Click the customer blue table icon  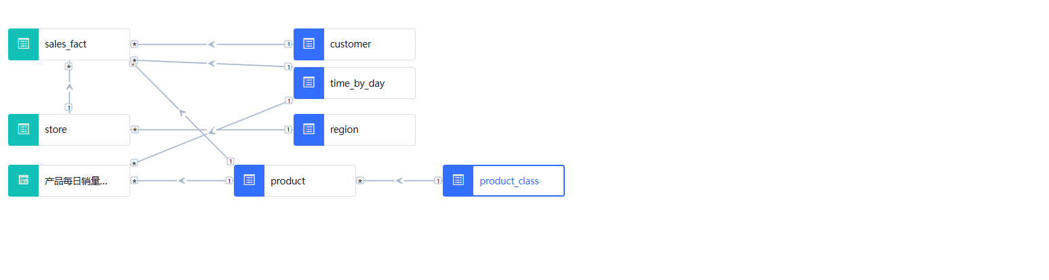pos(309,44)
